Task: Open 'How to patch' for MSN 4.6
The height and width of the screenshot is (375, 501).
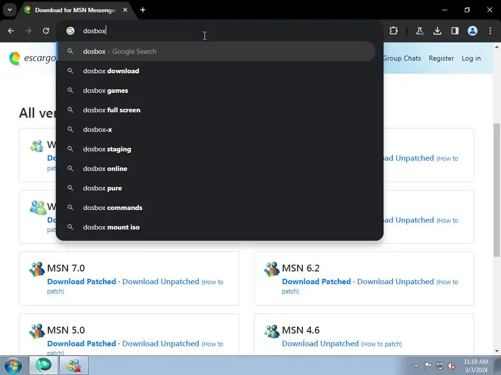Action: click(382, 344)
